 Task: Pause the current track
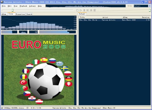(x=84, y=10)
